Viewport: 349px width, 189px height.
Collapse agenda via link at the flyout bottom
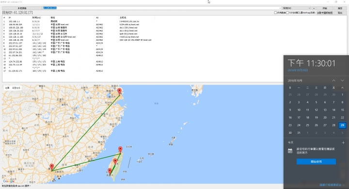pos(332,185)
